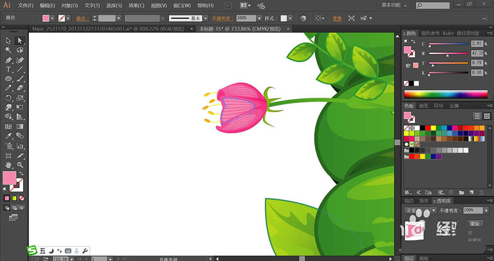494x261 pixels.
Task: Open the 基本功能 workspace switcher
Action: 394,5
